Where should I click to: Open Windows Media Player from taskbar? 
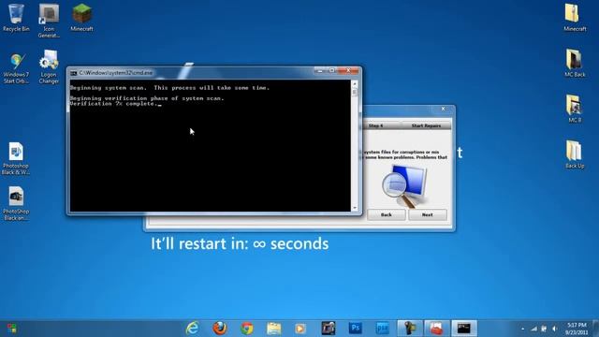(300, 329)
